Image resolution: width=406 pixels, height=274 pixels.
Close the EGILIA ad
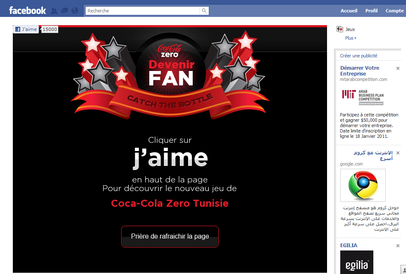[x=398, y=246]
